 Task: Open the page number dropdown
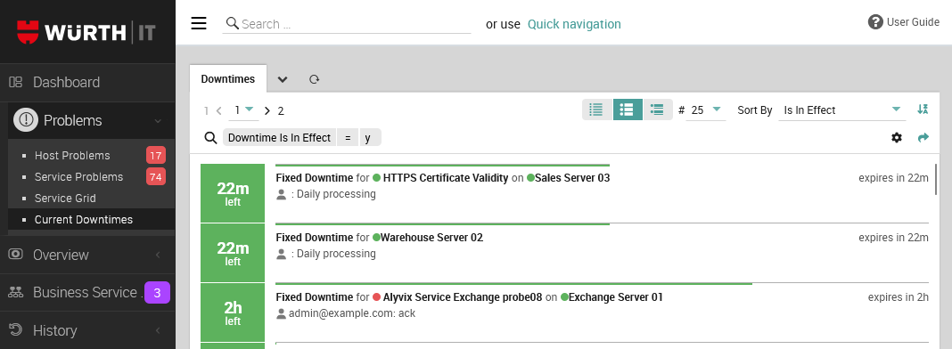243,110
